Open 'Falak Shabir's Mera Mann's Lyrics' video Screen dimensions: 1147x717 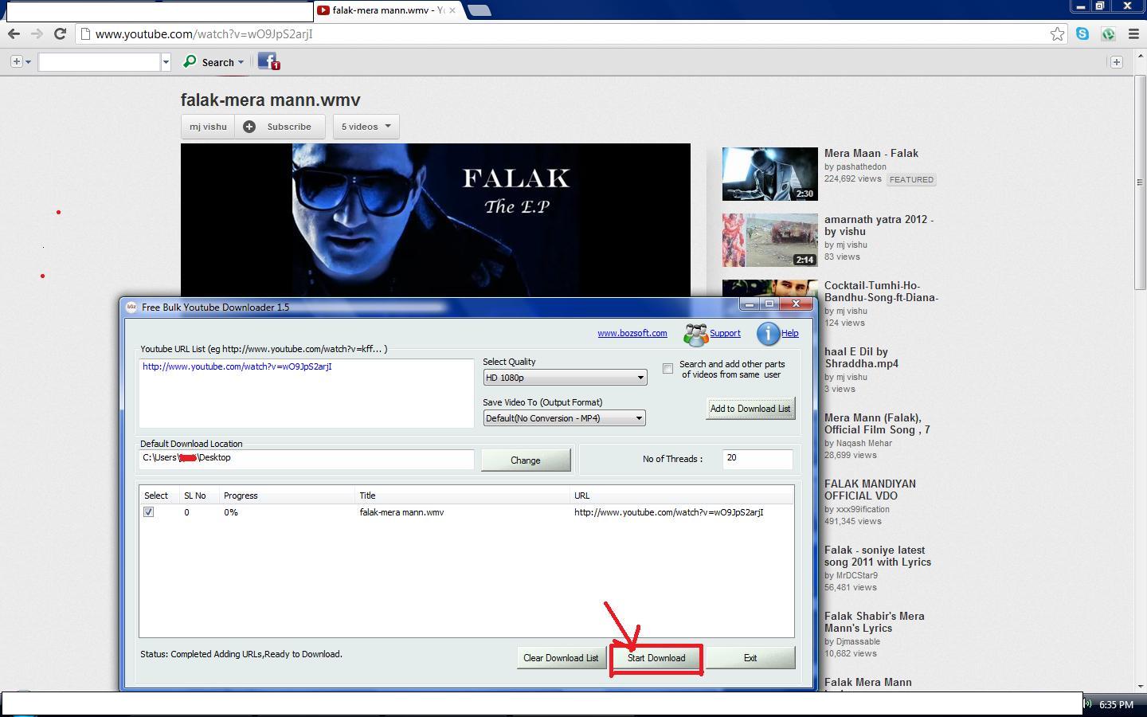(875, 622)
